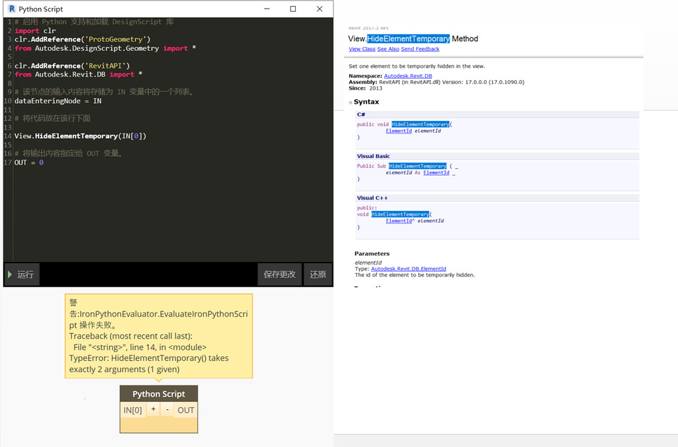The height and width of the screenshot is (447, 678).
Task: Remove an input port with the - icon
Action: pyautogui.click(x=167, y=409)
